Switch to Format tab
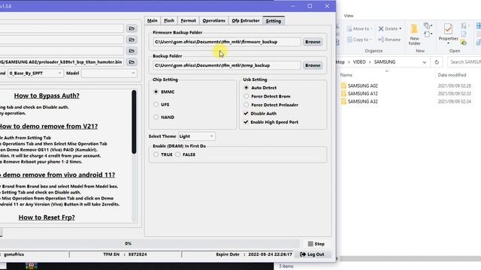The width and height of the screenshot is (481, 270). click(x=189, y=21)
